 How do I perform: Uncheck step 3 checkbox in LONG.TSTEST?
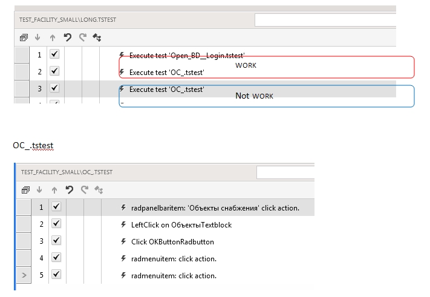[x=54, y=88]
